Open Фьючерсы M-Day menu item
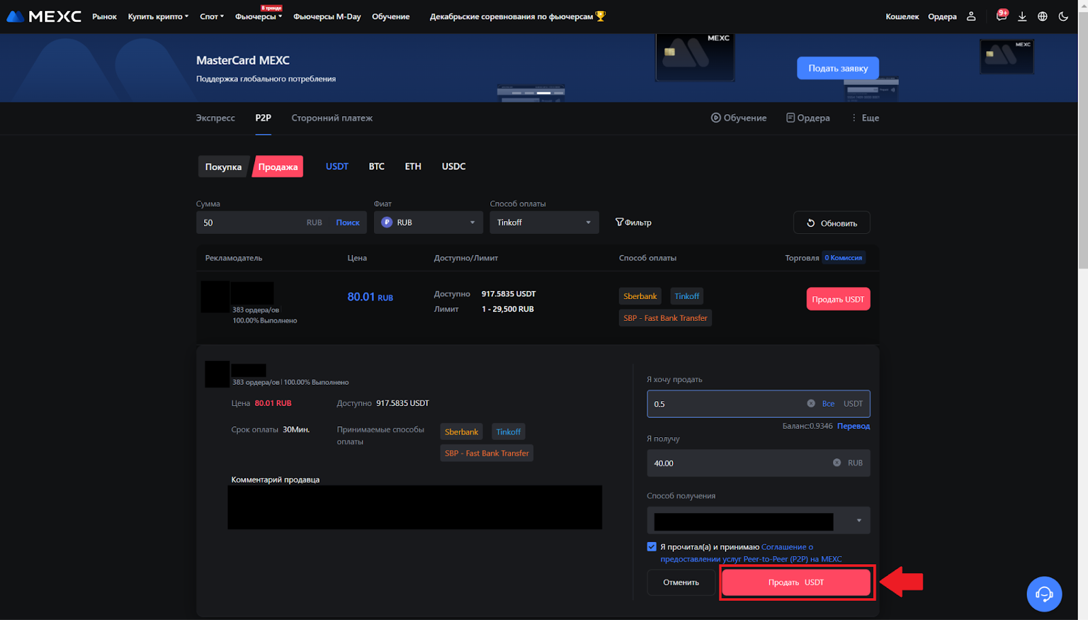 [327, 16]
